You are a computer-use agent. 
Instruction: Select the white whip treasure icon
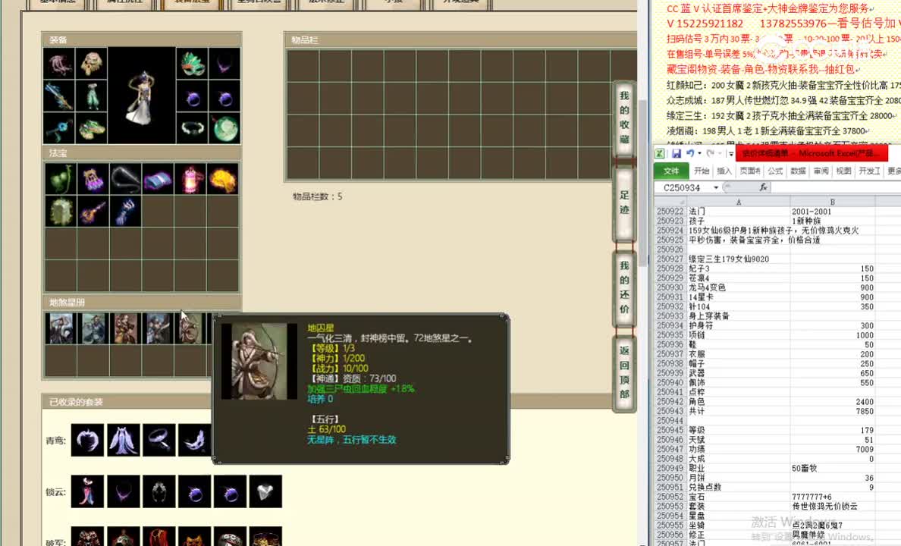[126, 179]
